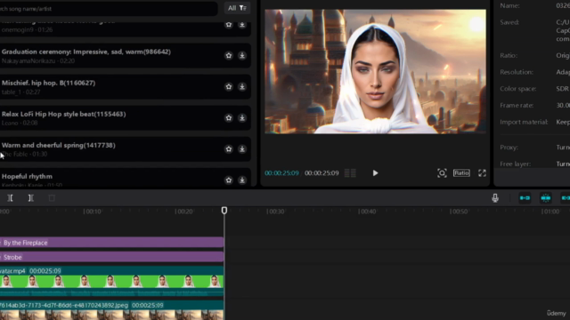Toggle main track magnet
This screenshot has width=570, height=320.
525,197
